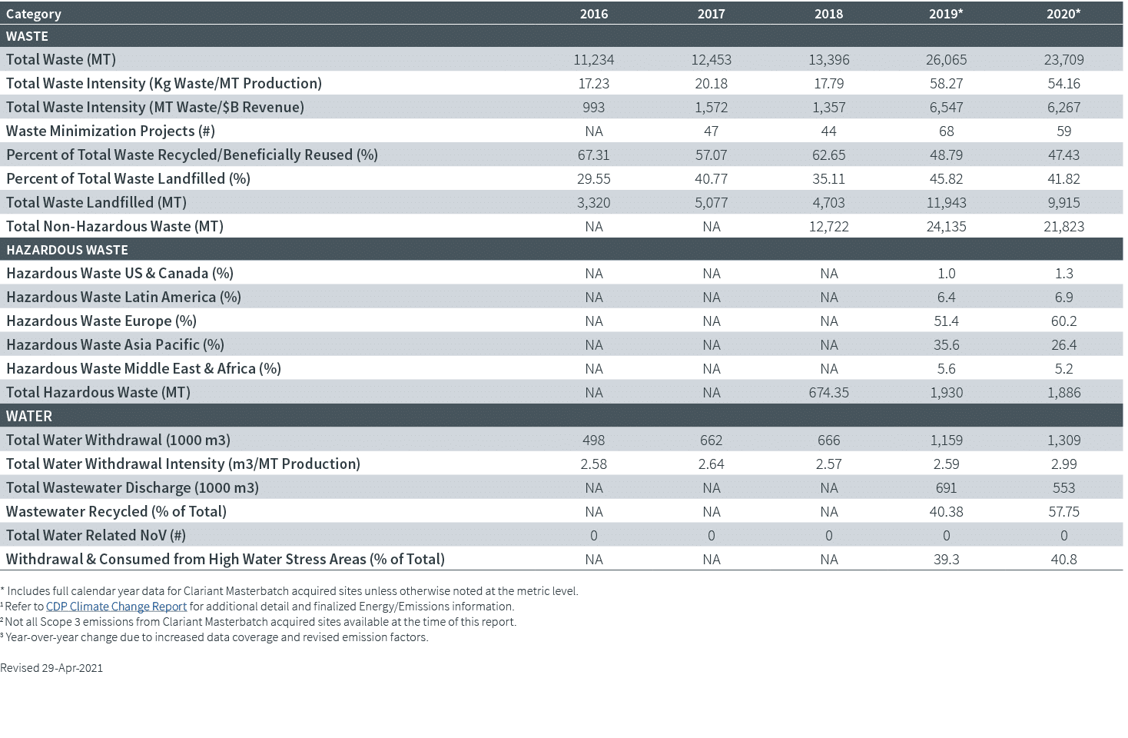
Task: Click the Total Hazardous Waste (MT) row label
Action: [x=98, y=392]
